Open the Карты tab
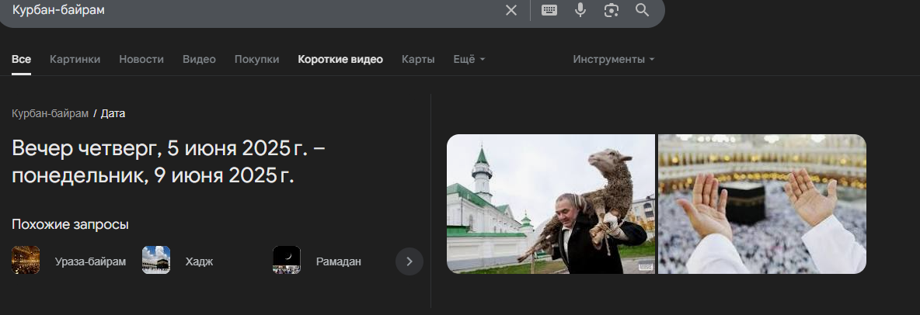The width and height of the screenshot is (920, 315). (x=418, y=59)
